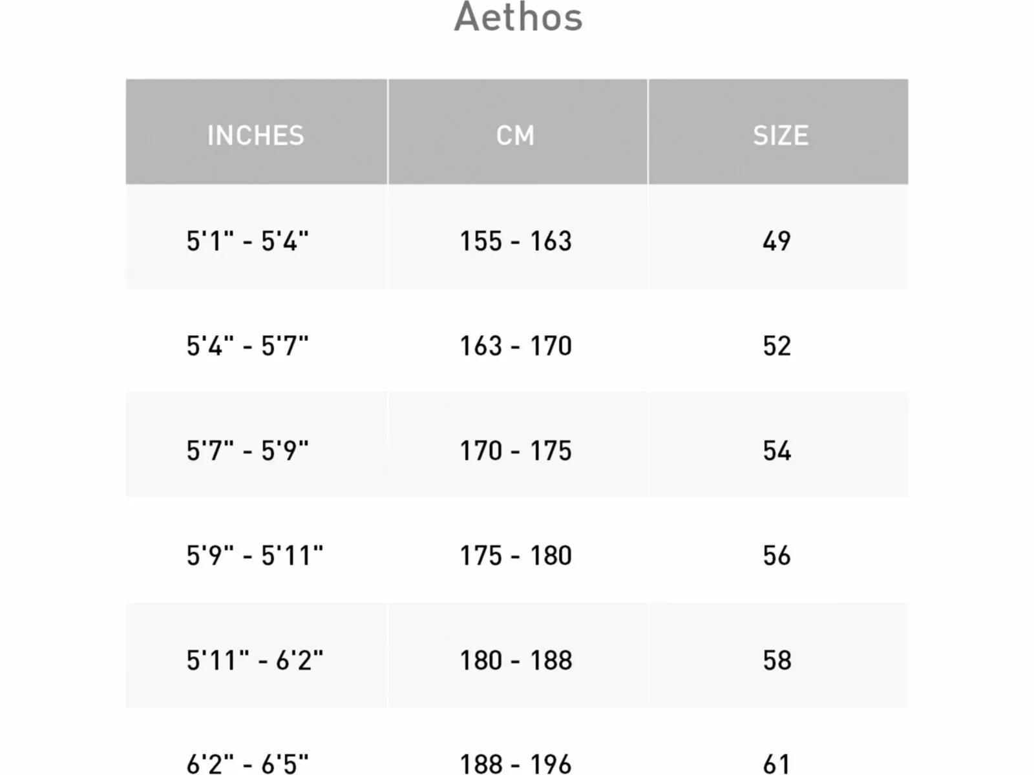Click the INCHES column header
The image size is (1034, 775).
(255, 136)
